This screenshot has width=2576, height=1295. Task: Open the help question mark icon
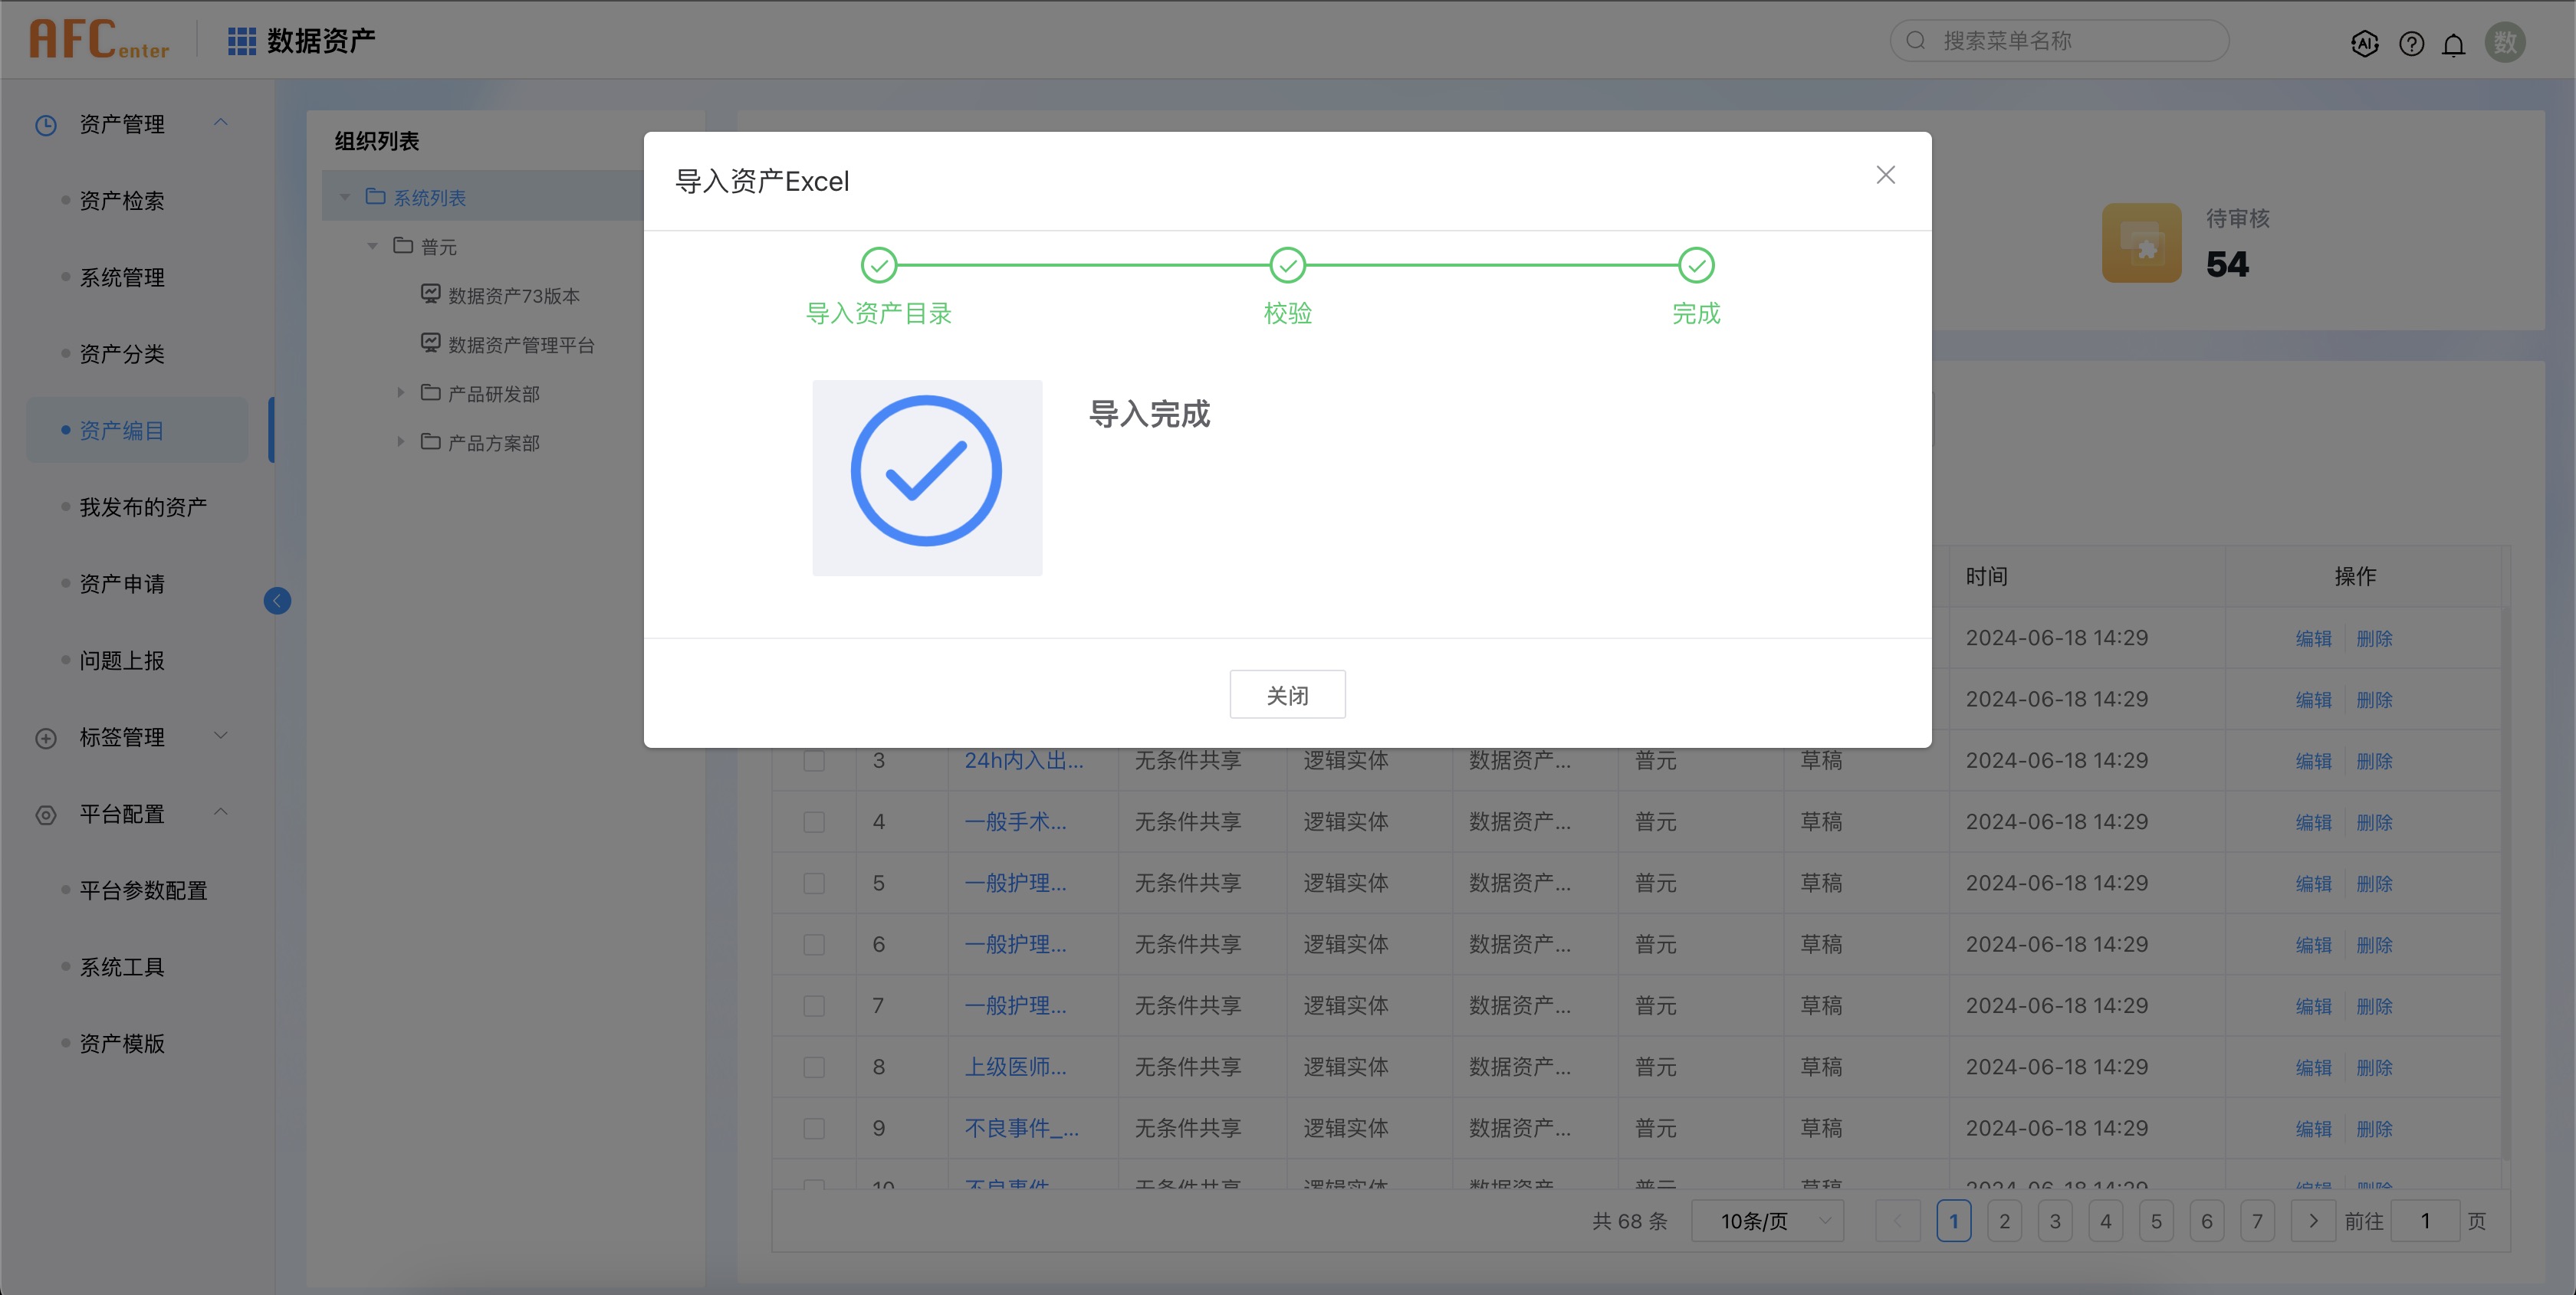[x=2411, y=43]
